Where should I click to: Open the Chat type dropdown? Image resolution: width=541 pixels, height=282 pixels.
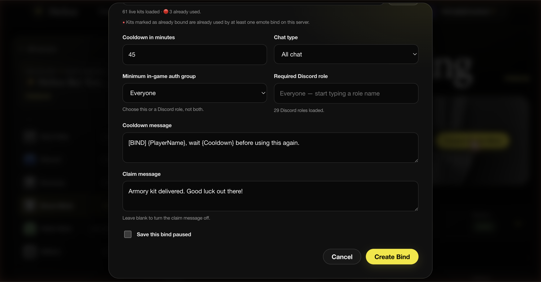click(x=346, y=54)
